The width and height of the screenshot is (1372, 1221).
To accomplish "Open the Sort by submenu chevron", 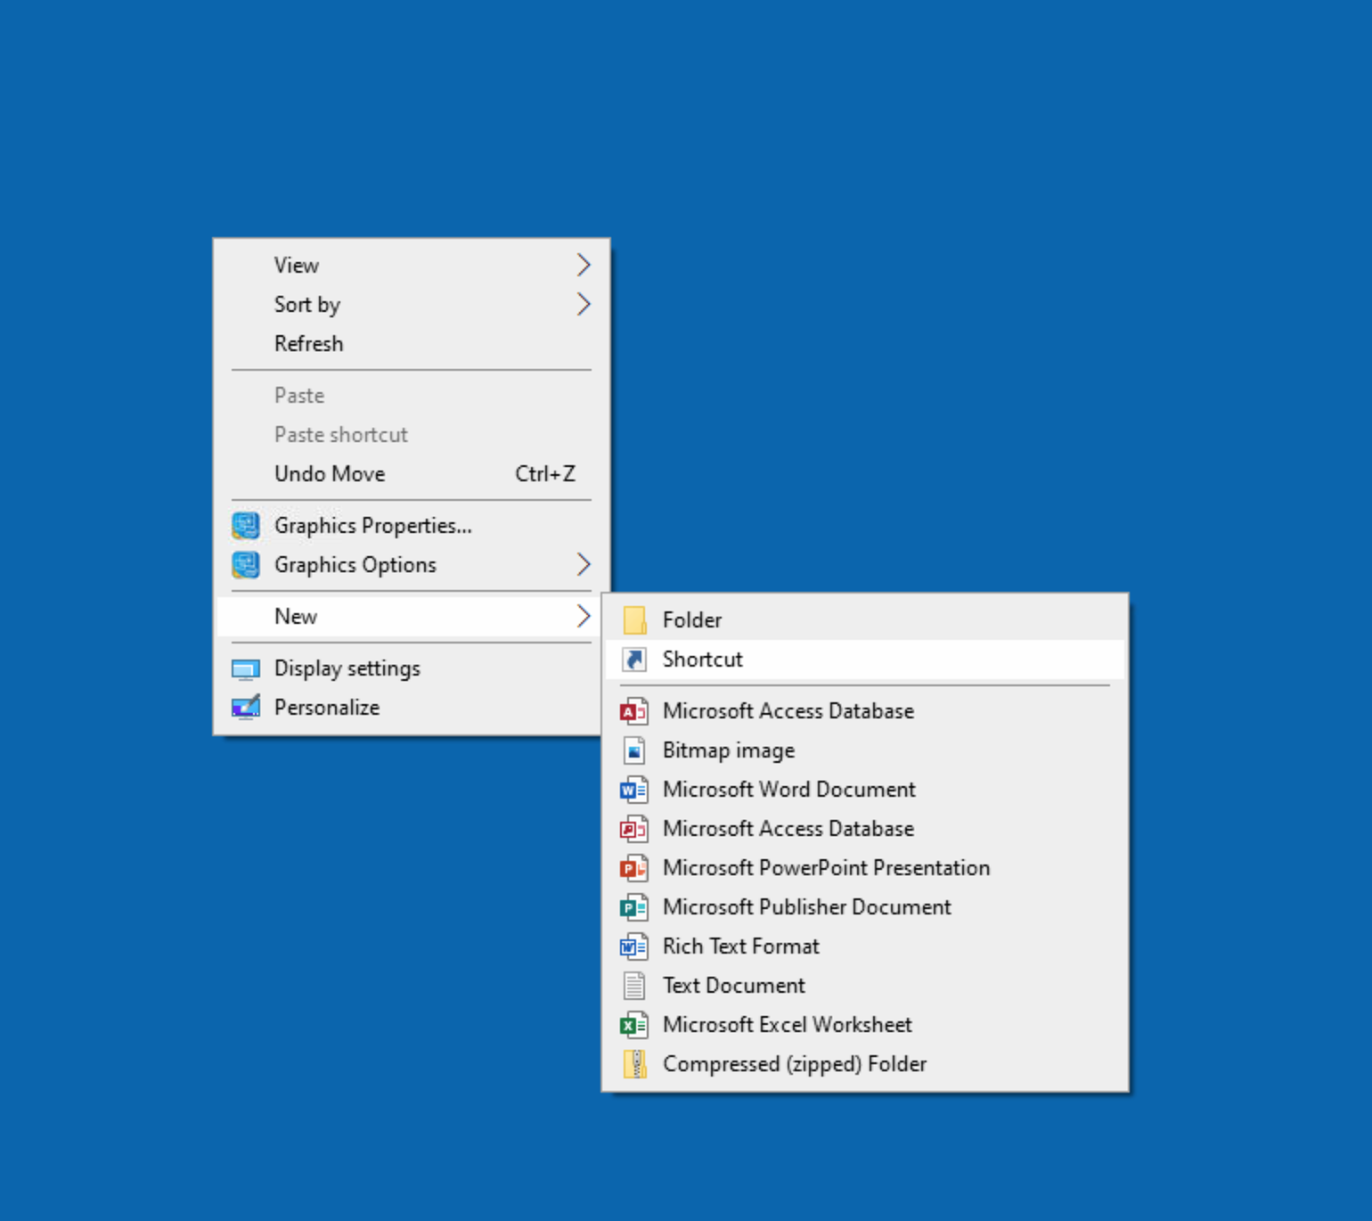I will click(x=584, y=304).
